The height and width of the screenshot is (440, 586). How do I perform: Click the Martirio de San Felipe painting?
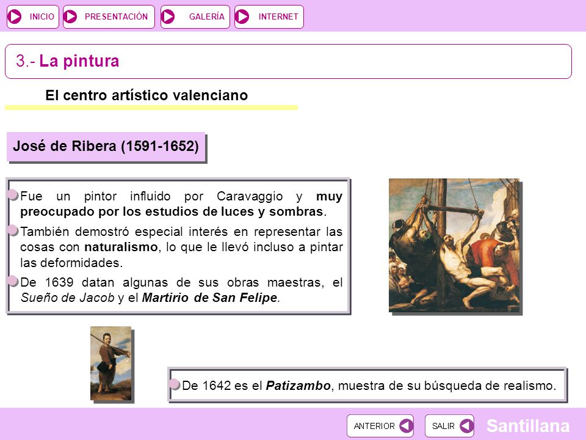pos(454,246)
